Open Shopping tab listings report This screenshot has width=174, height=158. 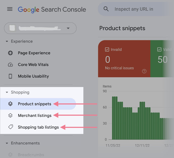click(x=38, y=127)
